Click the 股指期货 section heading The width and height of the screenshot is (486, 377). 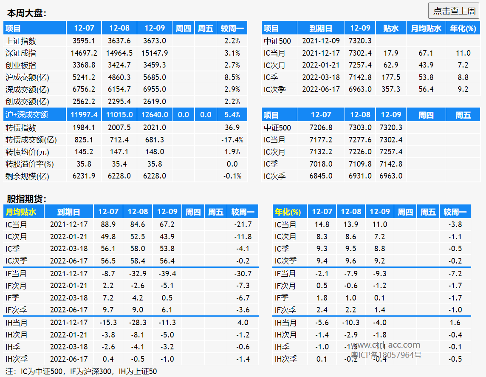27,199
